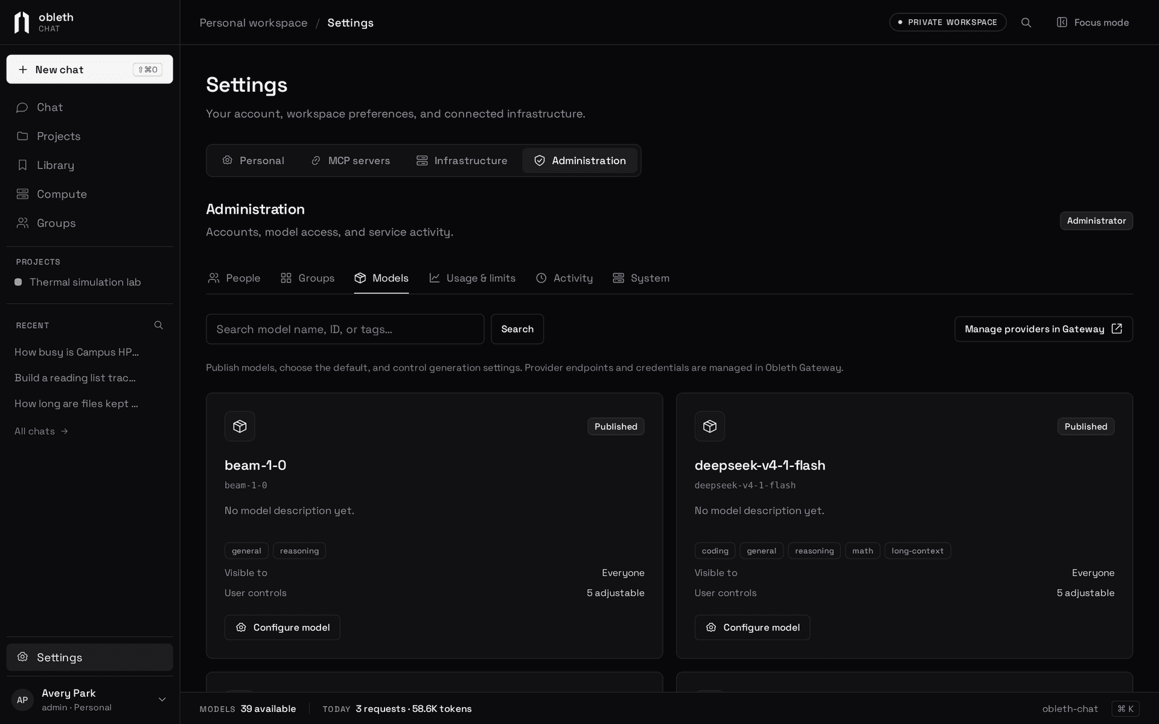Configure the deepseek-v4-1-flash model
This screenshot has height=724, width=1159.
tap(752, 627)
